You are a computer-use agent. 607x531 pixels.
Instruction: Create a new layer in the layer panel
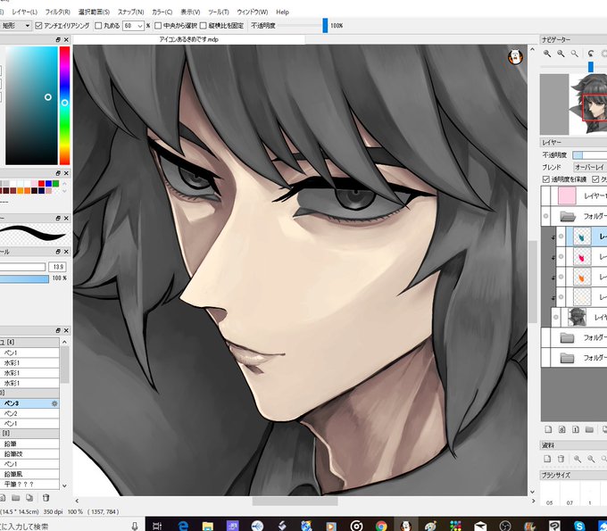pos(548,429)
